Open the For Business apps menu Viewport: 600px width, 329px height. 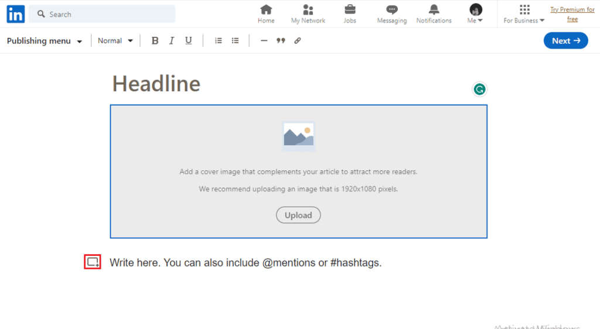tap(524, 13)
